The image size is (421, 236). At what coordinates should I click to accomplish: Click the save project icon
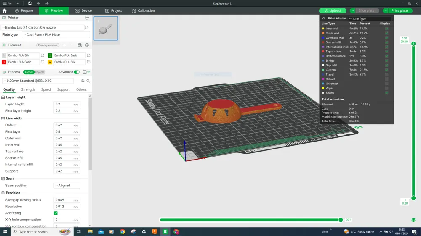click(30, 3)
